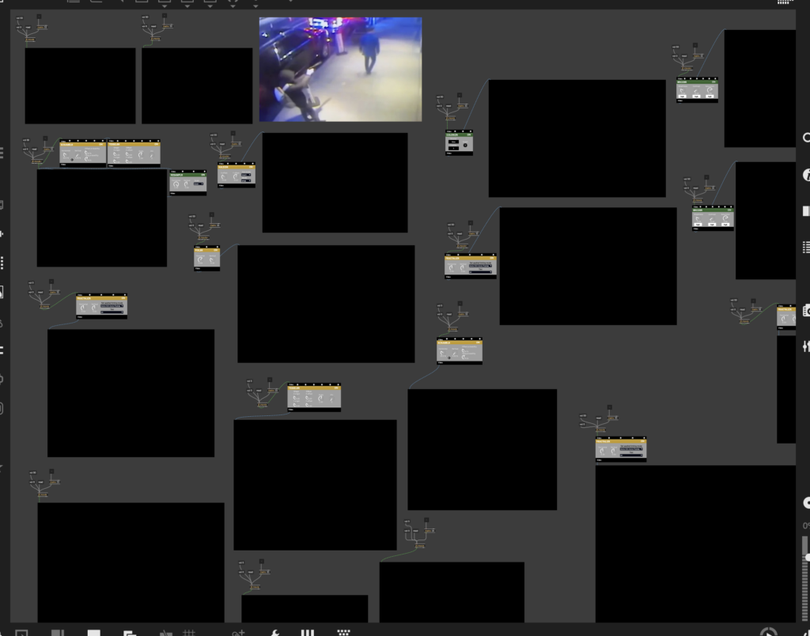Viewport: 810px width, 636px height.
Task: Click the wrench debug icon in bottom toolbar
Action: (275, 632)
